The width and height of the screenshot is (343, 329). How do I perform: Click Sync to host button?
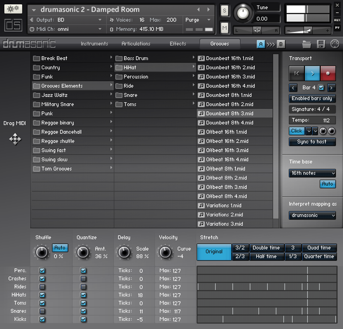coord(312,142)
